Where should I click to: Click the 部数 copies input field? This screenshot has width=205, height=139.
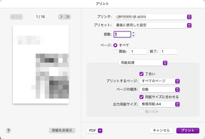[x=122, y=34]
